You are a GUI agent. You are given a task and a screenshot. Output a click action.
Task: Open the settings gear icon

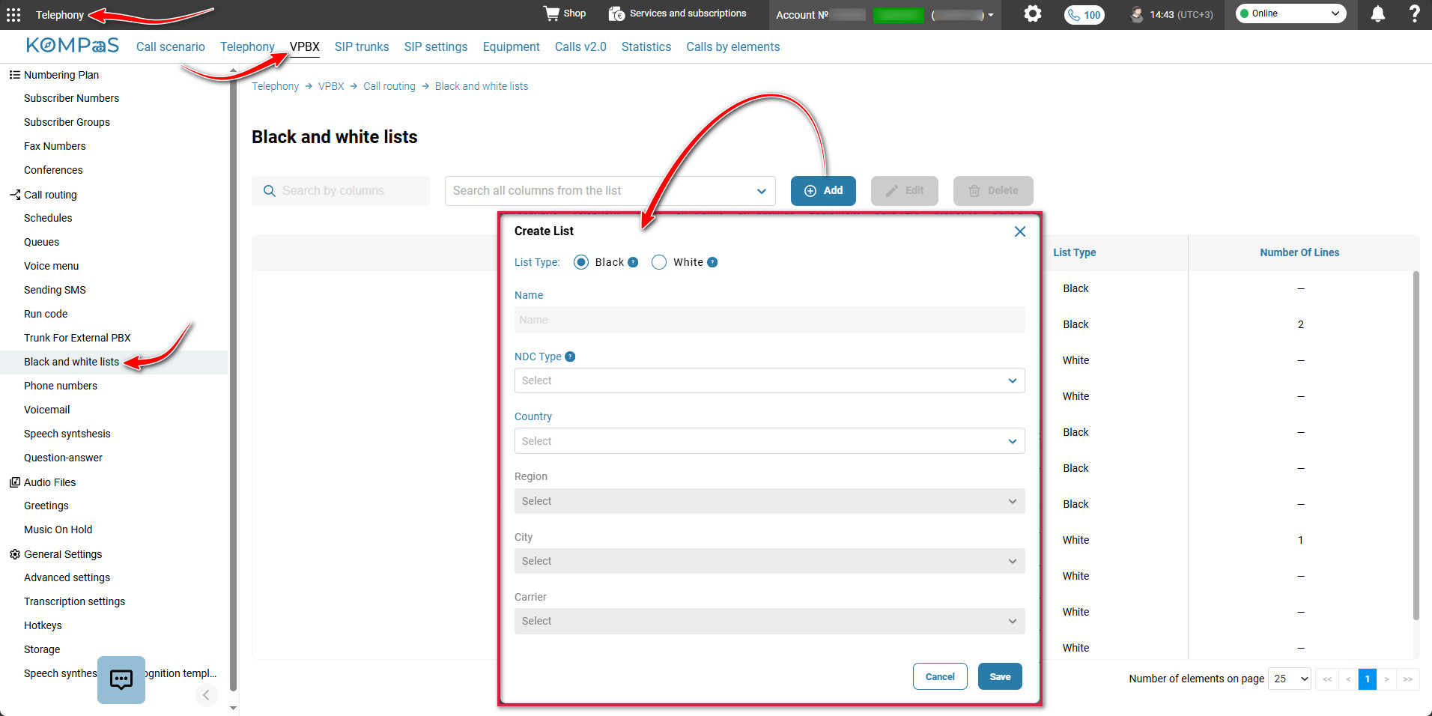click(1033, 13)
